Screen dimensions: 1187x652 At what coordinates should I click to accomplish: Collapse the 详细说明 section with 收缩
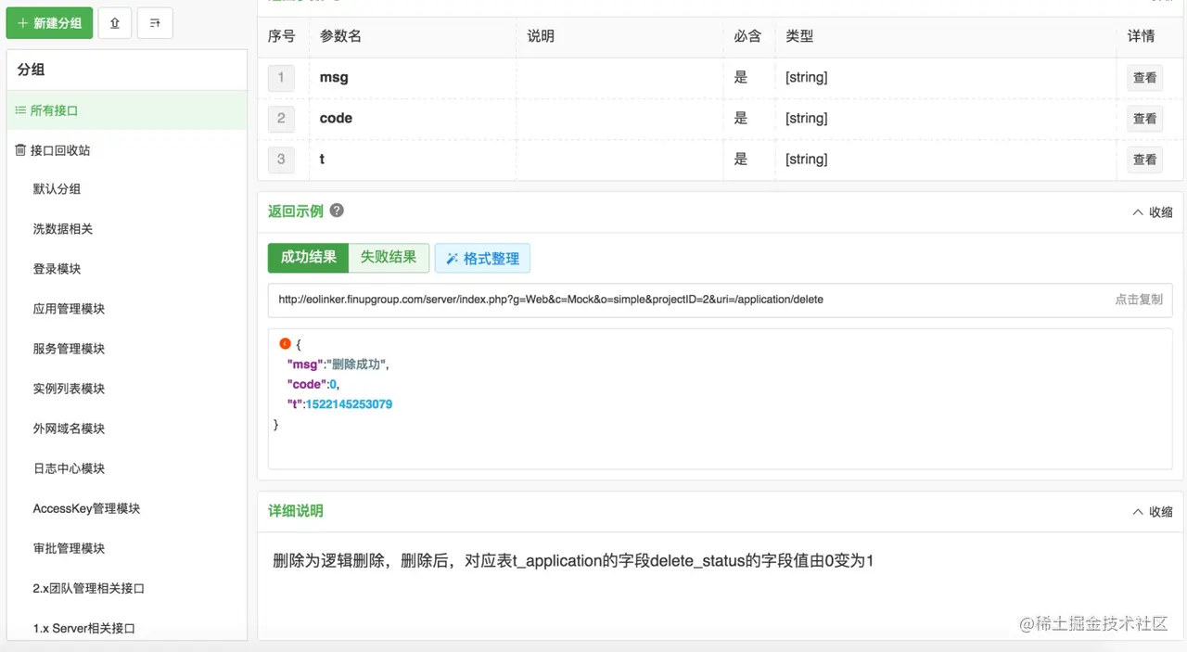point(1153,512)
